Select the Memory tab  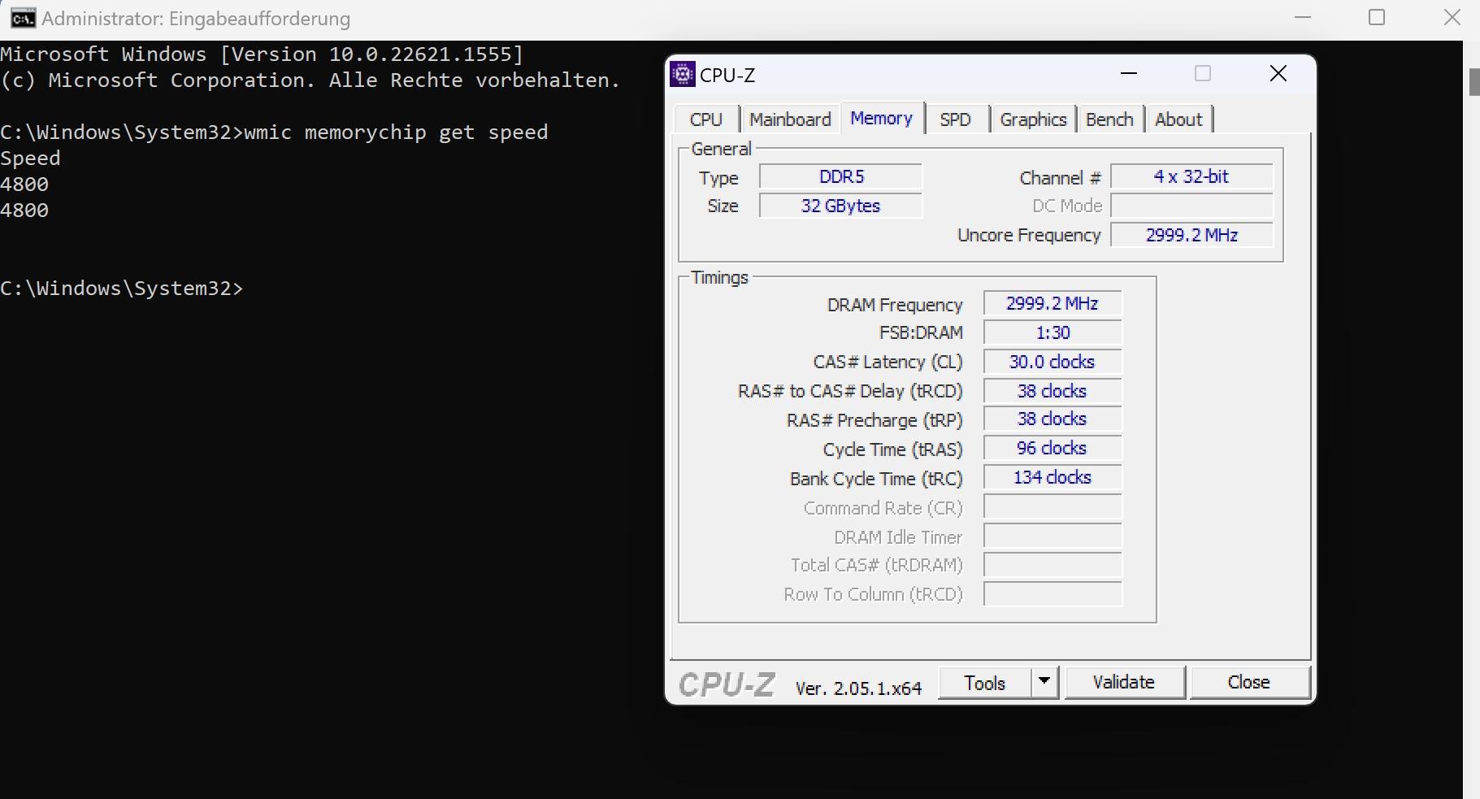(882, 118)
